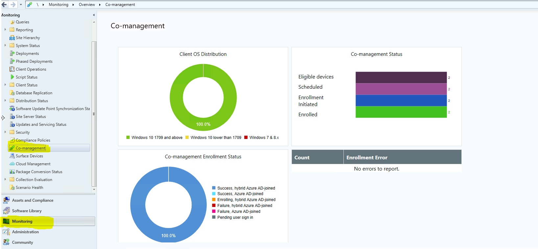Expand the Client Status folder
This screenshot has width=538, height=249.
(x=5, y=85)
